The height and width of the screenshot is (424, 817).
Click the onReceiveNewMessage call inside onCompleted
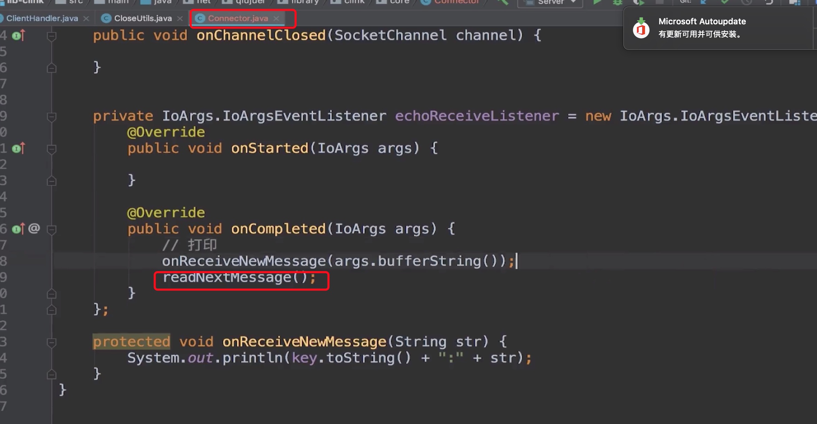(244, 261)
